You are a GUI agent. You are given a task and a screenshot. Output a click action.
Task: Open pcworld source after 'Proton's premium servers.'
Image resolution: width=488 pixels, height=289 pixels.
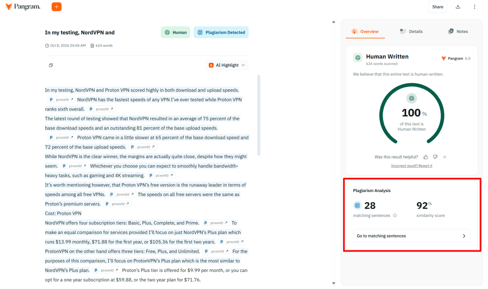tap(117, 204)
